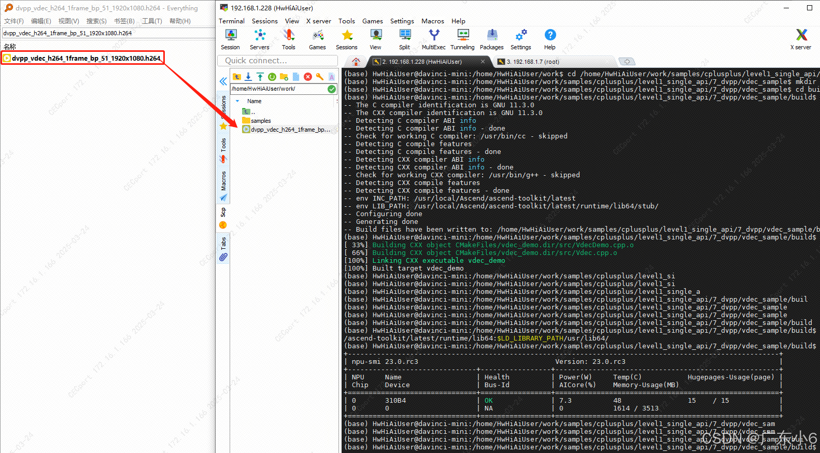820x453 pixels.
Task: Open the View toolbar icon
Action: point(376,39)
